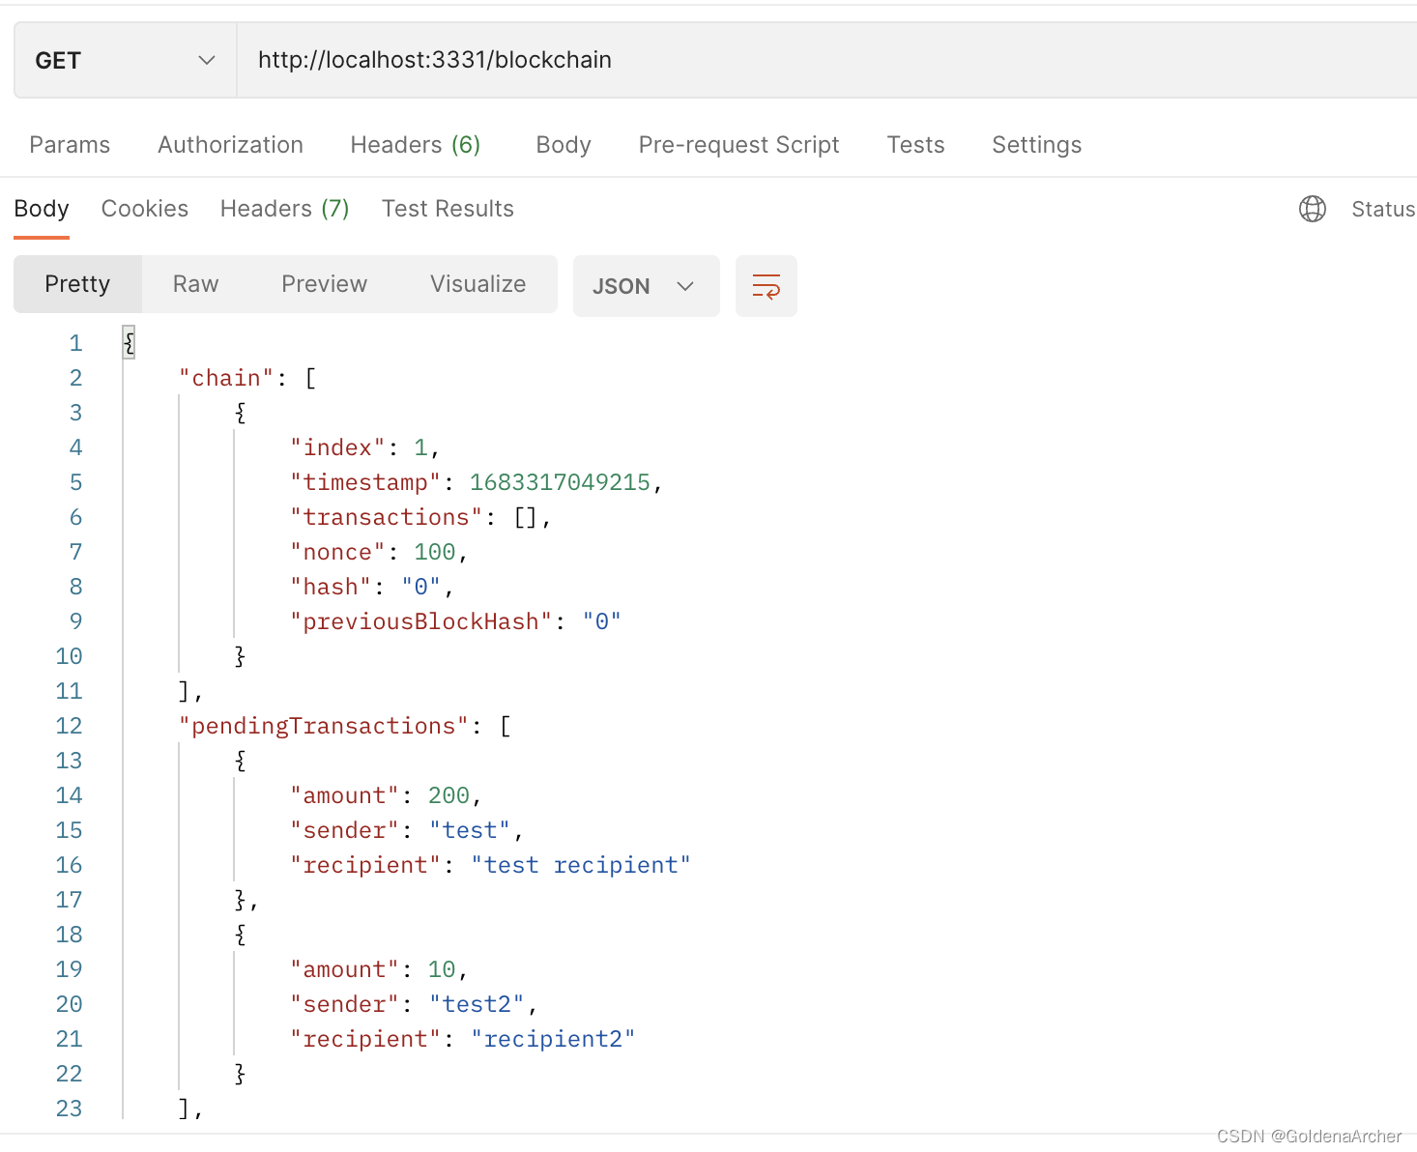The image size is (1417, 1152).
Task: Toggle the line wrap icon
Action: 766,286
